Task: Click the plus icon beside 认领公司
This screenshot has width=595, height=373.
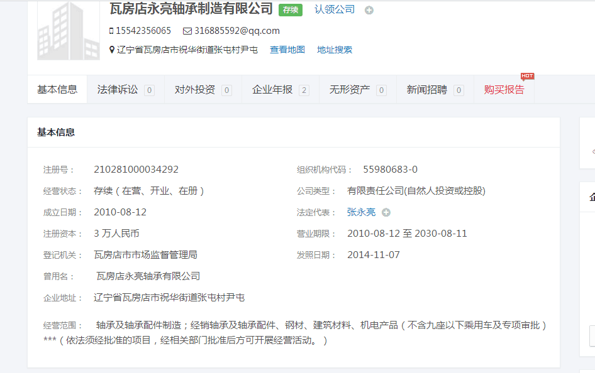Action: coord(369,10)
